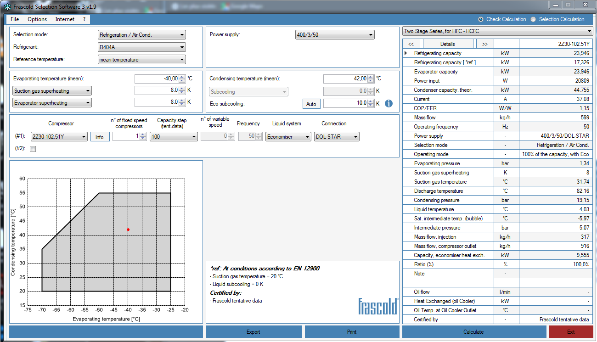Click the Refrigerating capacity value 23,946
Image resolution: width=597 pixels, height=342 pixels.
point(556,53)
